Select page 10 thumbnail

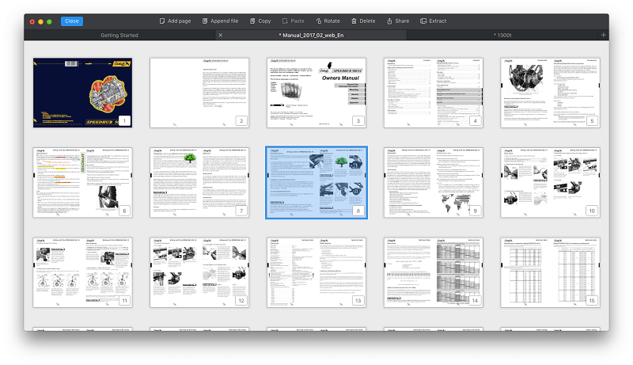pyautogui.click(x=550, y=182)
